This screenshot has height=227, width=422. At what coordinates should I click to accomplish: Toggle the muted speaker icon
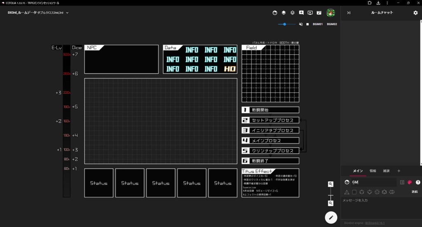(x=301, y=24)
